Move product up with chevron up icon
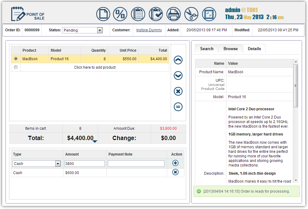This screenshot has width=308, height=209. [178, 60]
